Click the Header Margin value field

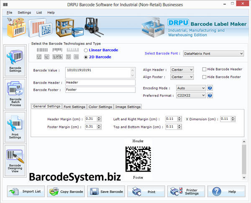tap(91, 119)
